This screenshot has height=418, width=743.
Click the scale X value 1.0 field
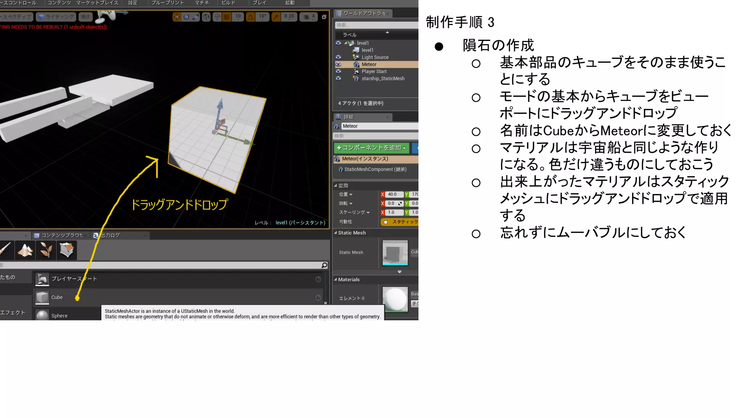(394, 212)
